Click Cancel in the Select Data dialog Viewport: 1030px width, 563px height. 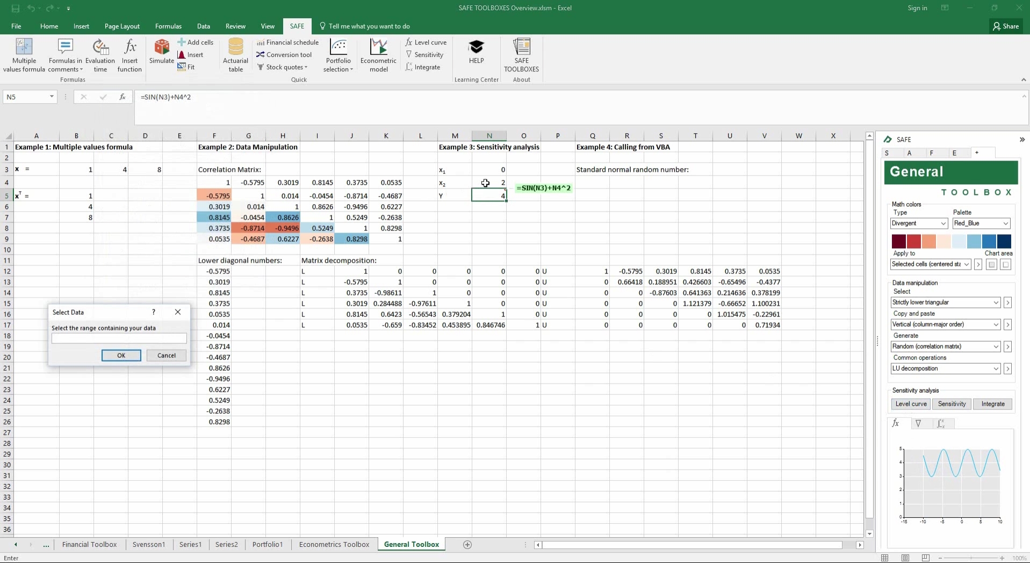pyautogui.click(x=167, y=356)
